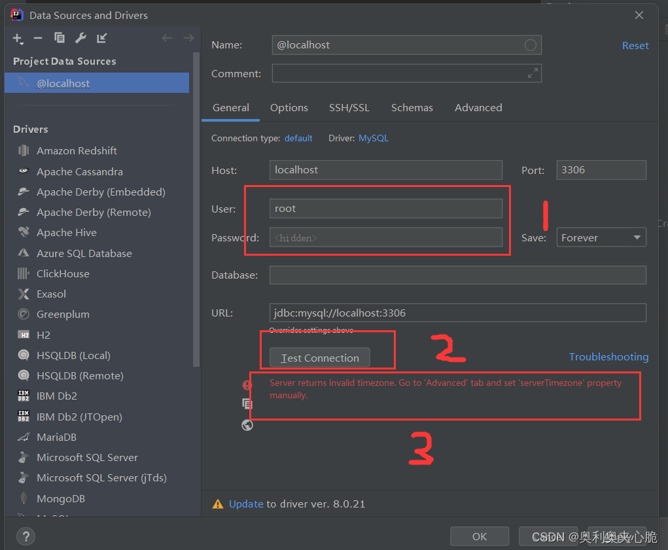Open the Schemas tab
The height and width of the screenshot is (550, 668).
(412, 108)
